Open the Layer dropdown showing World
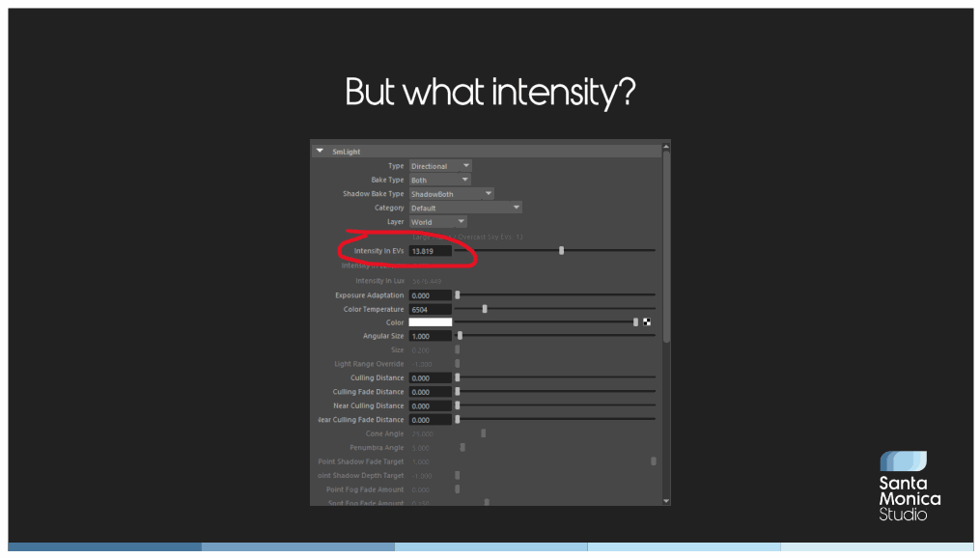The height and width of the screenshot is (558, 980). pos(437,222)
